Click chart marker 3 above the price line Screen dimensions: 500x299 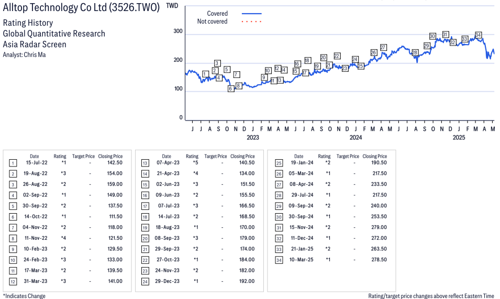217,63
